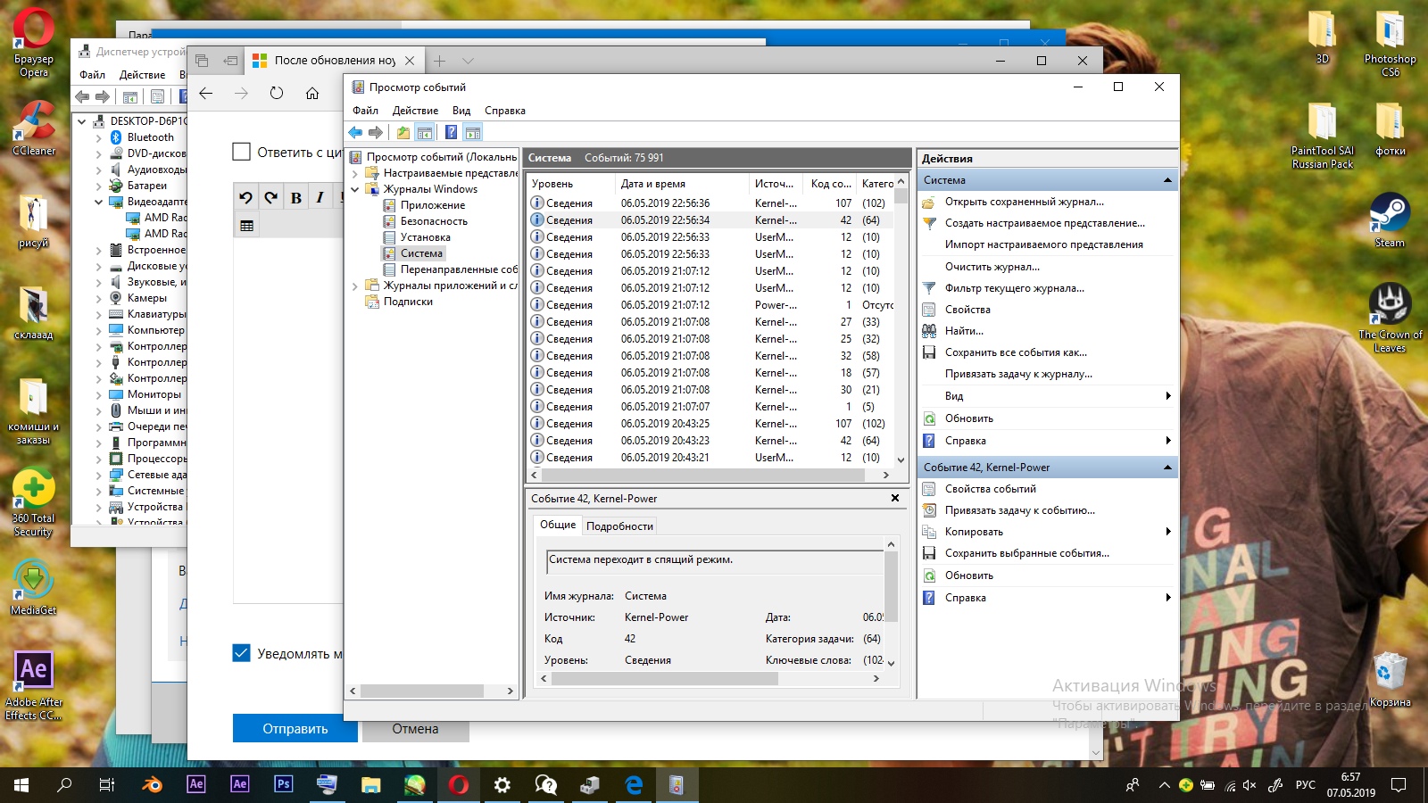Viewport: 1428px width, 803px height.
Task: Open 'Действие' menu in Event Viewer
Action: tap(415, 111)
